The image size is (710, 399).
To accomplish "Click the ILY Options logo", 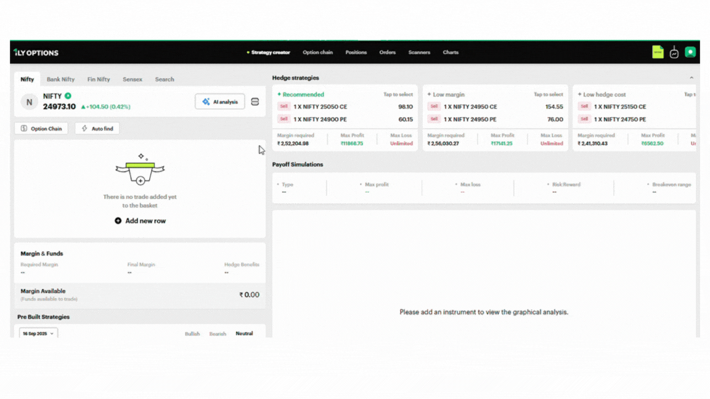I will pyautogui.click(x=36, y=53).
